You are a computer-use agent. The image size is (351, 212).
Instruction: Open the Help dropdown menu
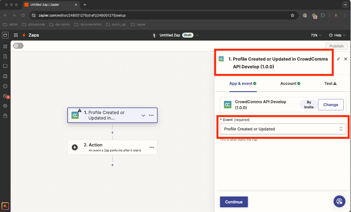337,35
